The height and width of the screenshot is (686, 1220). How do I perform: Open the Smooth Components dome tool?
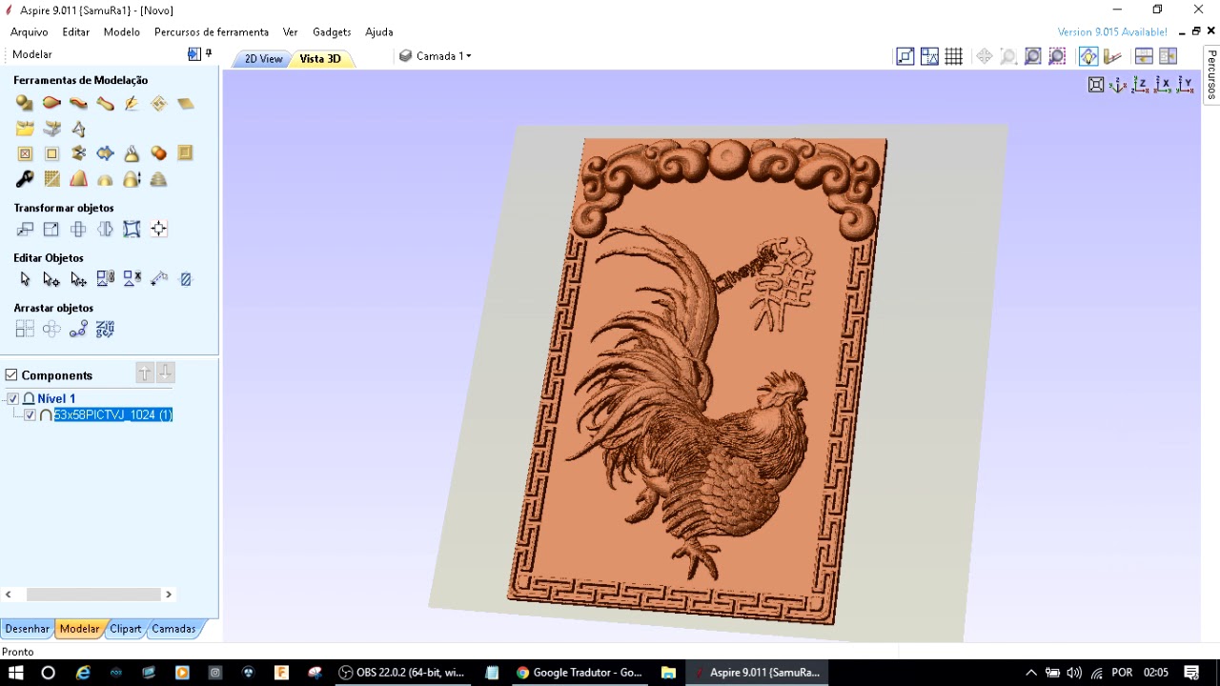[105, 179]
